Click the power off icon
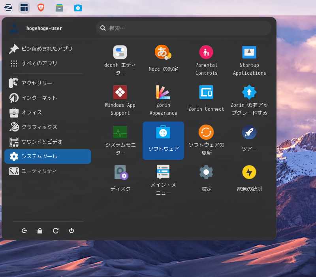The width and height of the screenshot is (316, 277). 71,231
